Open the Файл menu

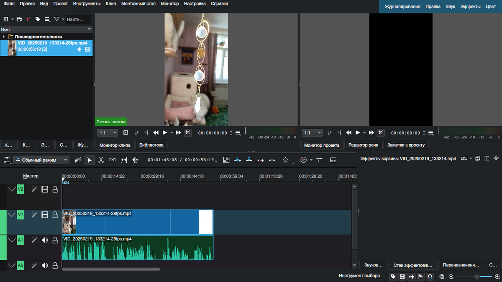(9, 3)
